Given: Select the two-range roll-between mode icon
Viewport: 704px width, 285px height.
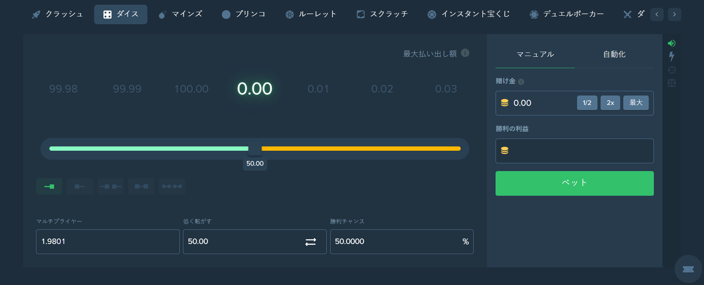Looking at the screenshot, I should pos(172,186).
